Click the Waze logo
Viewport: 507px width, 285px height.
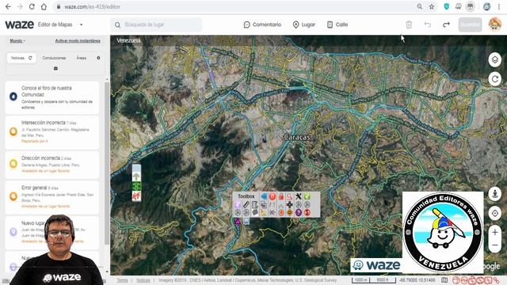[x=19, y=25]
